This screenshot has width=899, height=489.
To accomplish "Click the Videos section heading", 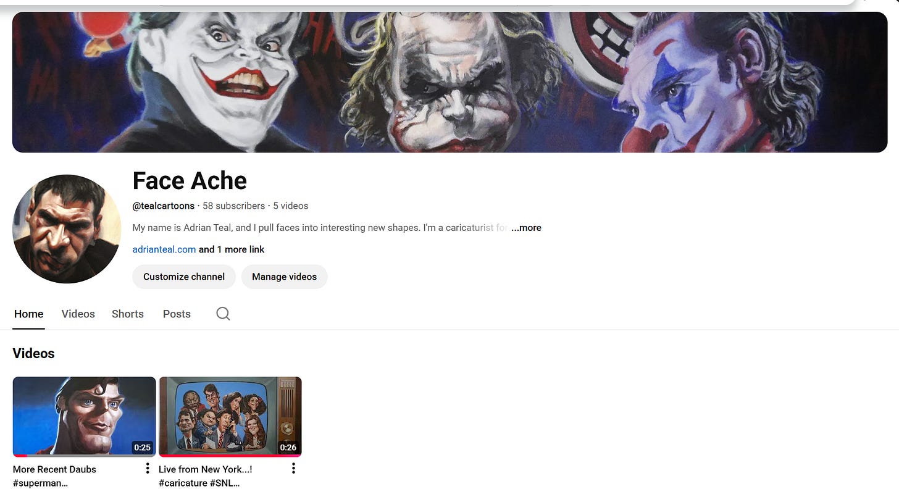I will pos(33,353).
